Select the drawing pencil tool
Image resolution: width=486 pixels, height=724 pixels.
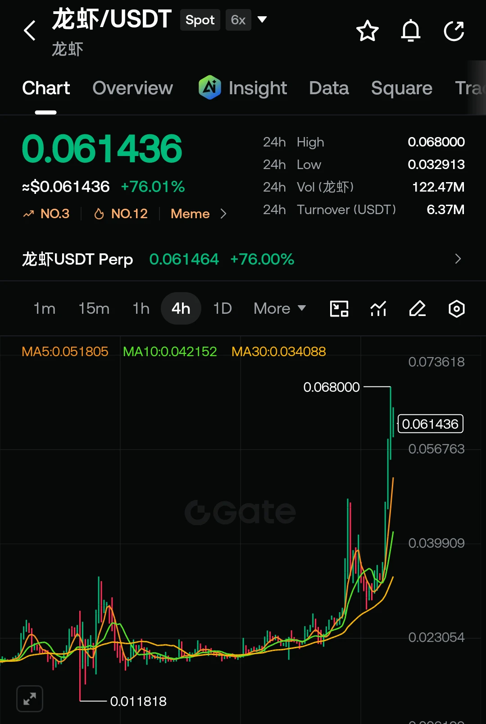(x=418, y=309)
